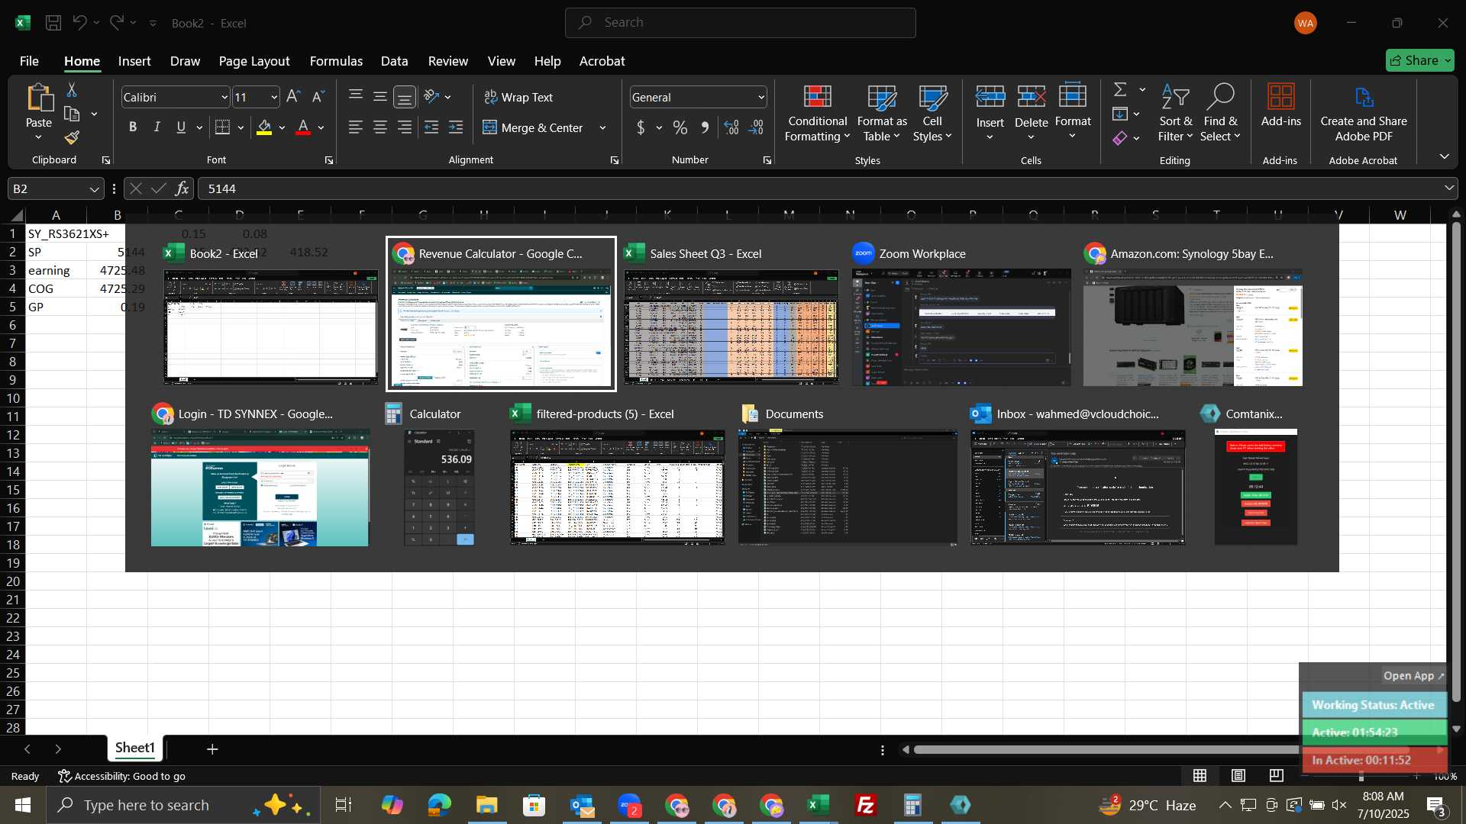This screenshot has height=824, width=1466.
Task: Switch to the Insert tab
Action: coord(134,61)
